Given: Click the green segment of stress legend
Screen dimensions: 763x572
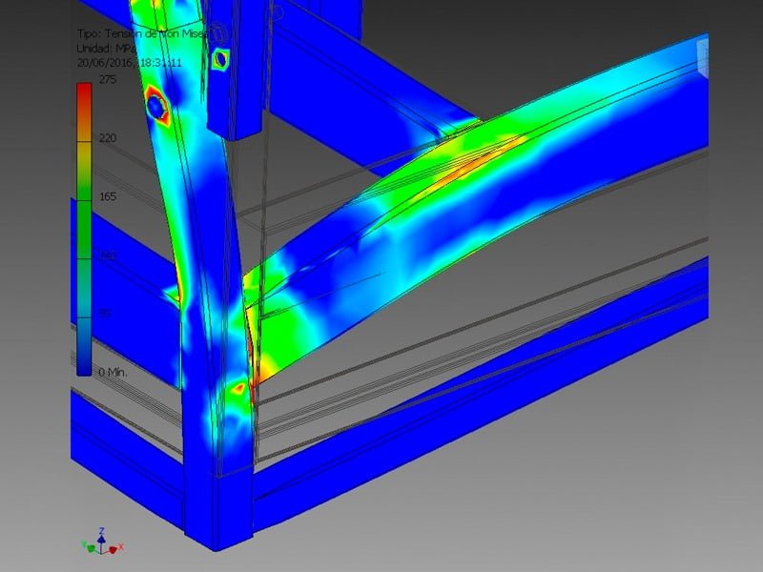Looking at the screenshot, I should click(x=84, y=205).
